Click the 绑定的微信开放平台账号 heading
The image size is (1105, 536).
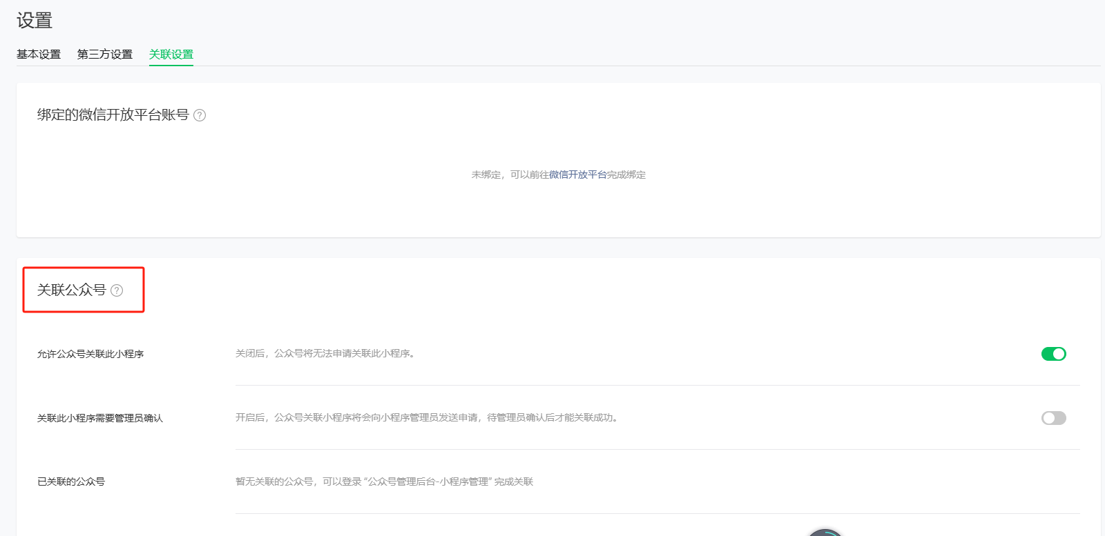pos(113,115)
